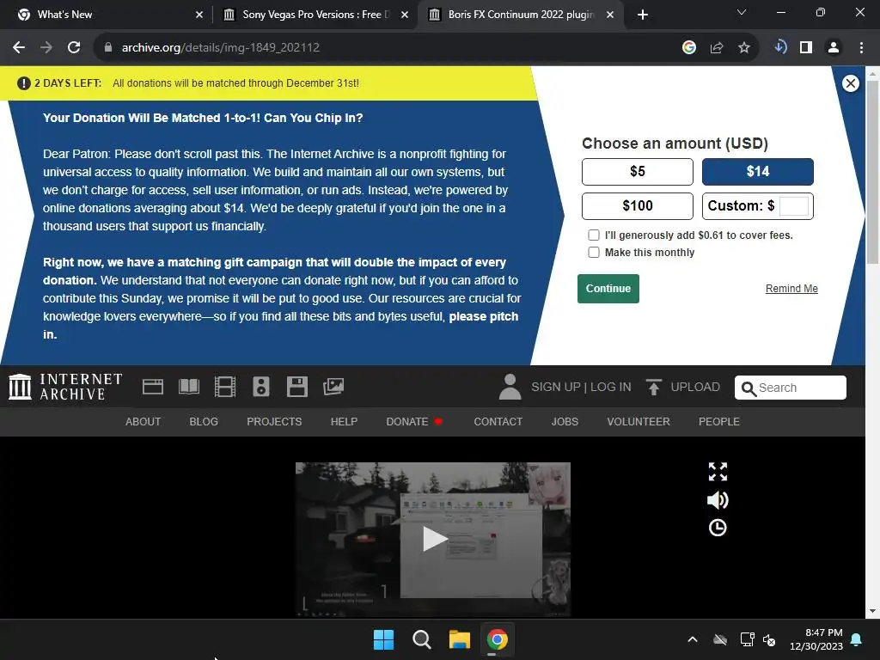The image size is (880, 660).
Task: Click the UPLOAD link
Action: 694,387
